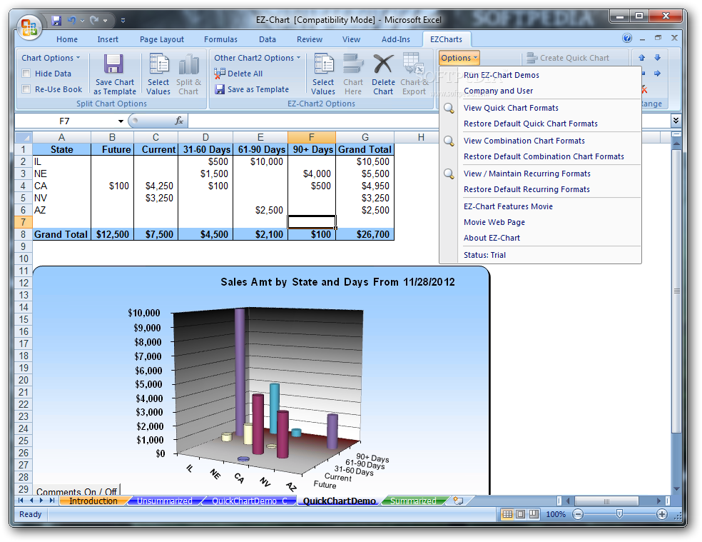This screenshot has width=702, height=542.
Task: Click the Office button orb
Action: pos(29,27)
